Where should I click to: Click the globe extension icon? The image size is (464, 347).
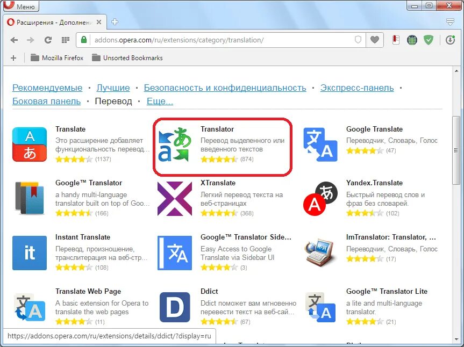coord(412,40)
